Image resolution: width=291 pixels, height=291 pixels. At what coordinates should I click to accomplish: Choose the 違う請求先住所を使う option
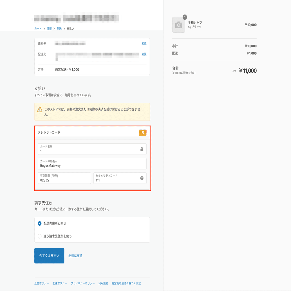(x=39, y=236)
